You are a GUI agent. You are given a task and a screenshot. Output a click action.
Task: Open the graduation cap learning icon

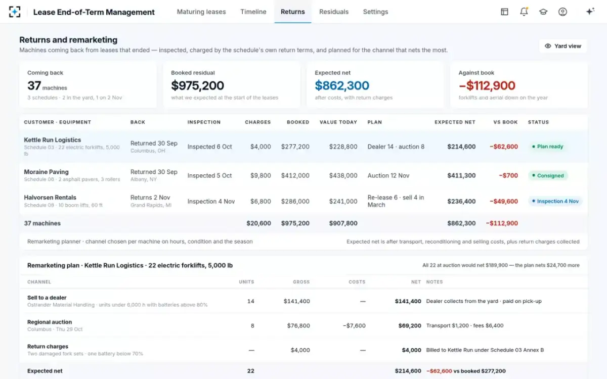pyautogui.click(x=543, y=12)
